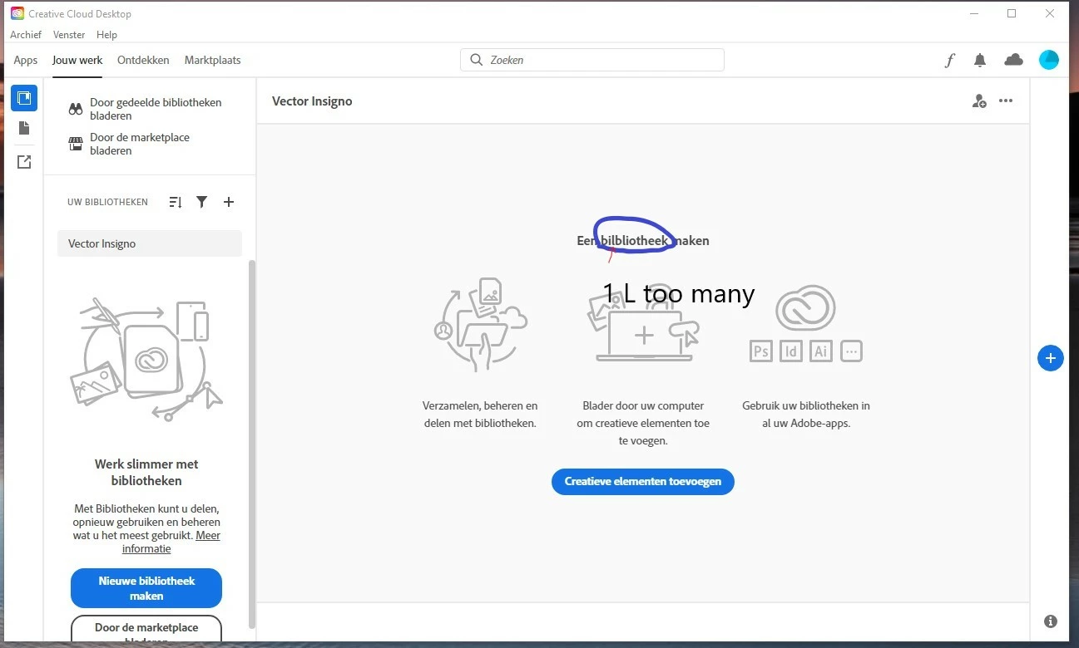1079x648 pixels.
Task: Open the Meer informatie link
Action: (171, 542)
